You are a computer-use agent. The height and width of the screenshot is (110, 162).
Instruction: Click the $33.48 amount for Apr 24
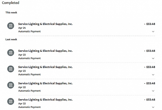coord(150,24)
